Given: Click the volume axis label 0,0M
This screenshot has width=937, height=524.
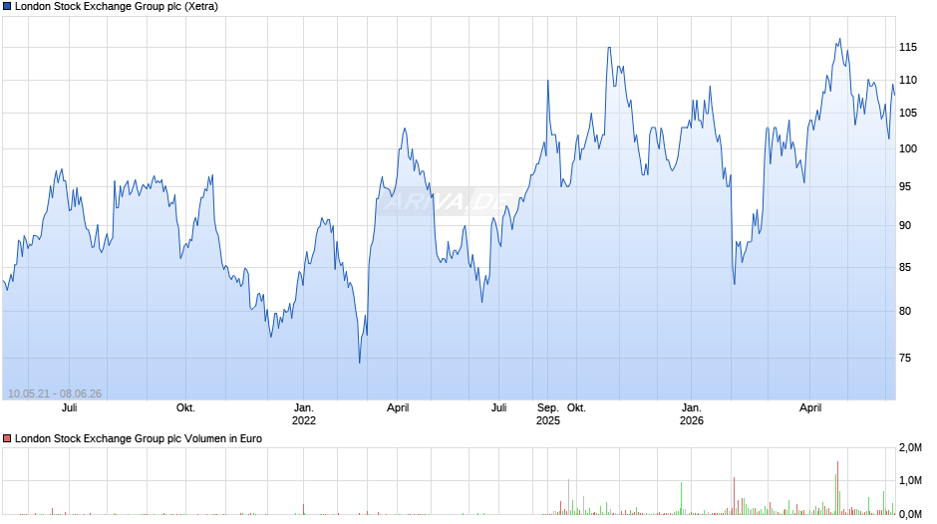Looking at the screenshot, I should tap(910, 514).
